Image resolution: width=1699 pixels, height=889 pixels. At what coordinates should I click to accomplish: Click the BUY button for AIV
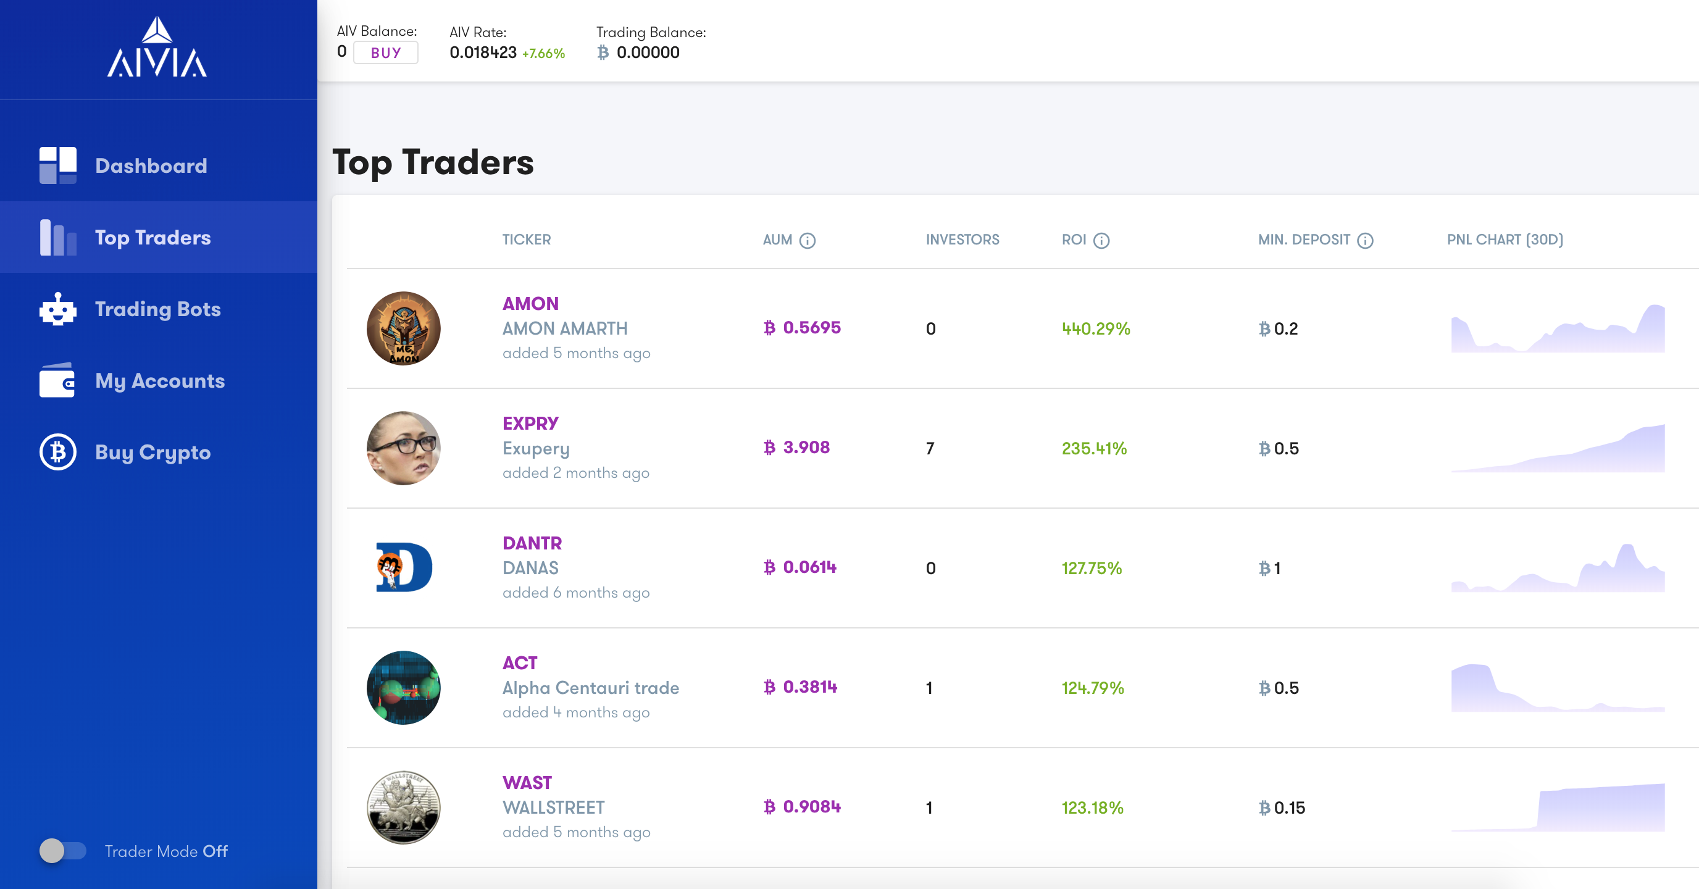pyautogui.click(x=386, y=52)
